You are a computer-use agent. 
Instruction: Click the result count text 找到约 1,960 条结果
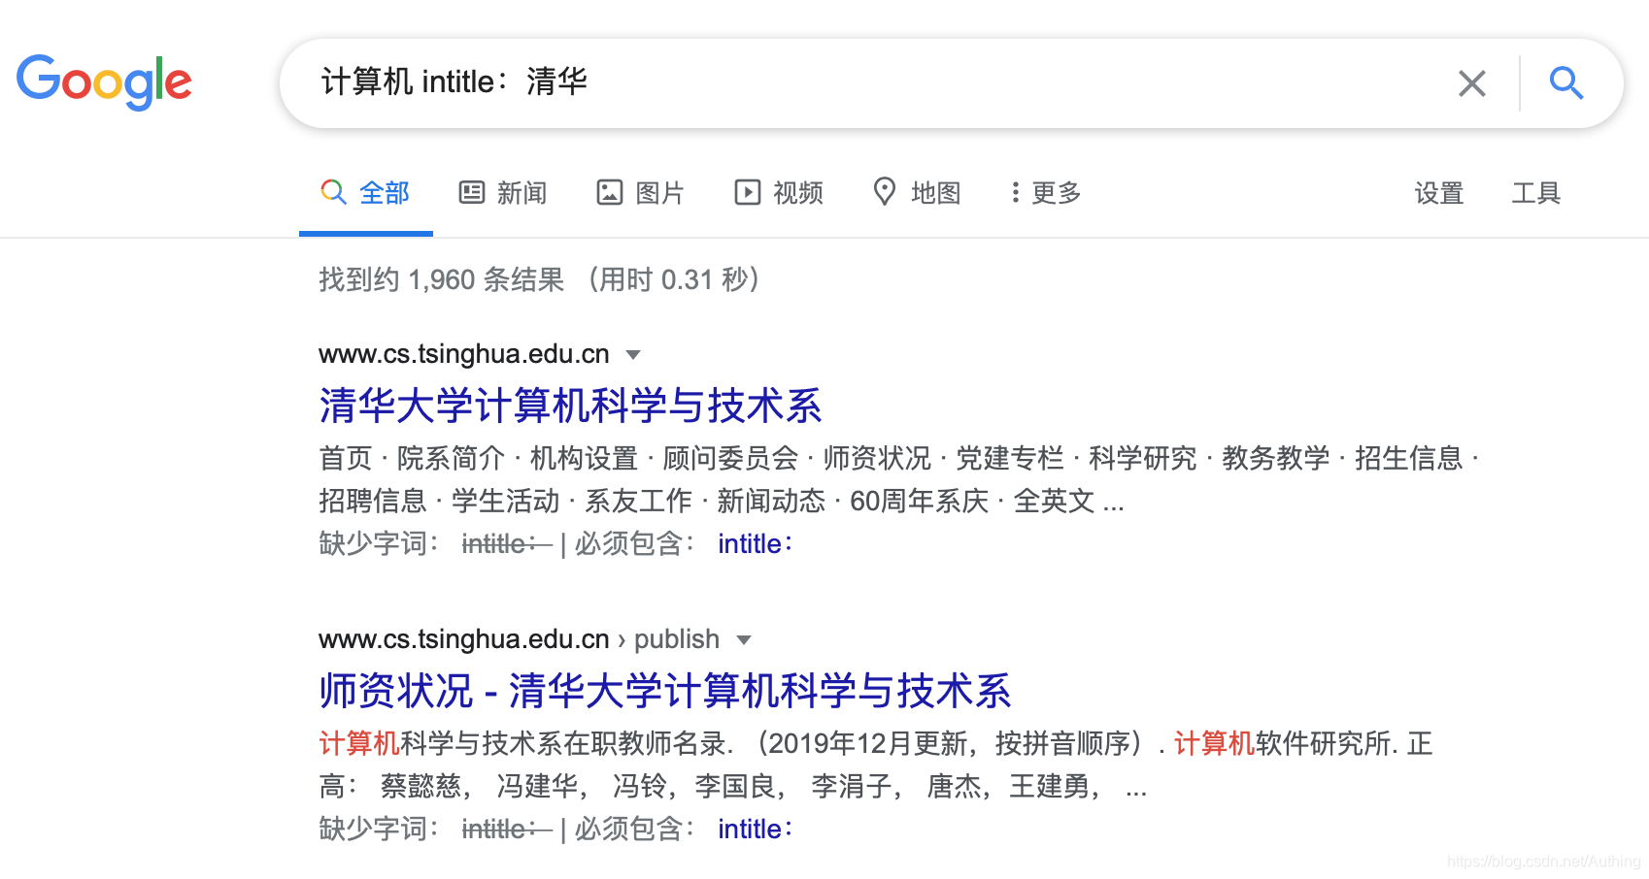tap(442, 279)
